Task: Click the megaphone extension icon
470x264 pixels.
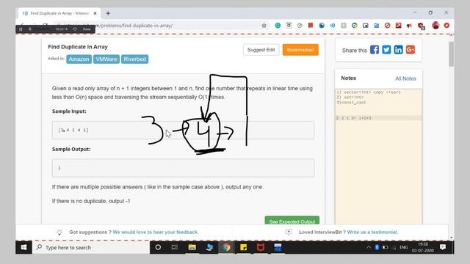Action: (x=409, y=26)
